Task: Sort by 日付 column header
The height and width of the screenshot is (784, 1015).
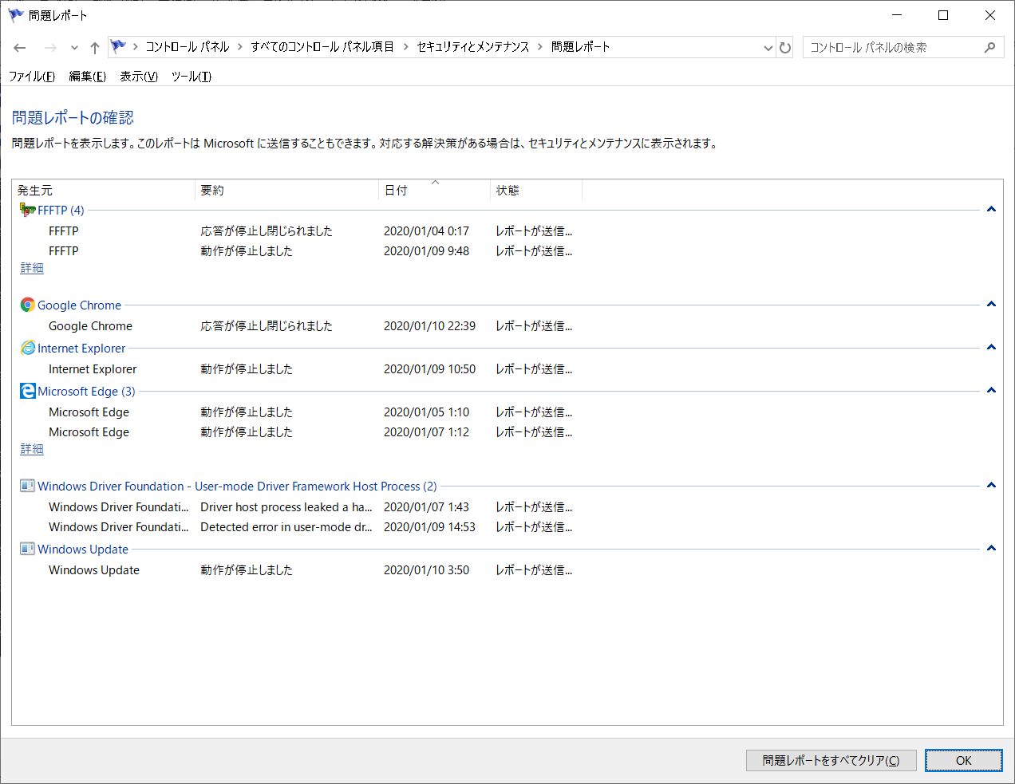Action: (x=434, y=190)
